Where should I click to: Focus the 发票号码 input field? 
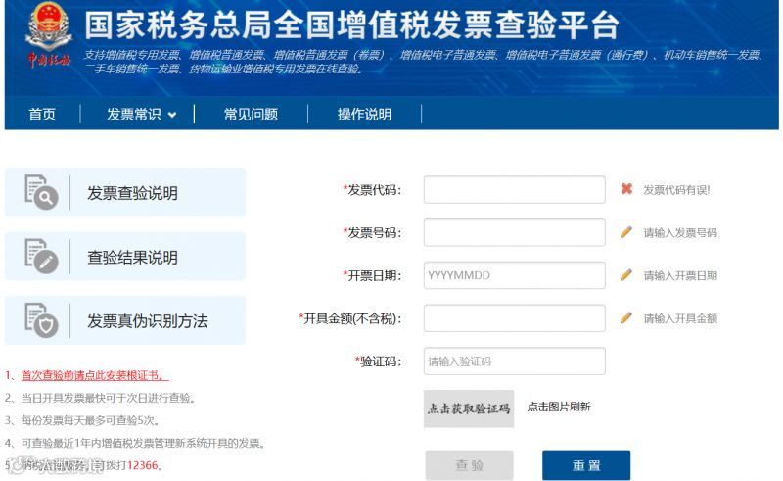coord(515,232)
